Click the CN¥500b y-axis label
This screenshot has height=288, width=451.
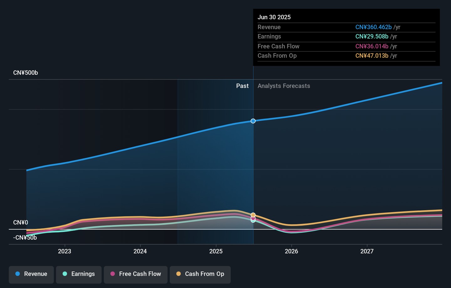pyautogui.click(x=26, y=73)
